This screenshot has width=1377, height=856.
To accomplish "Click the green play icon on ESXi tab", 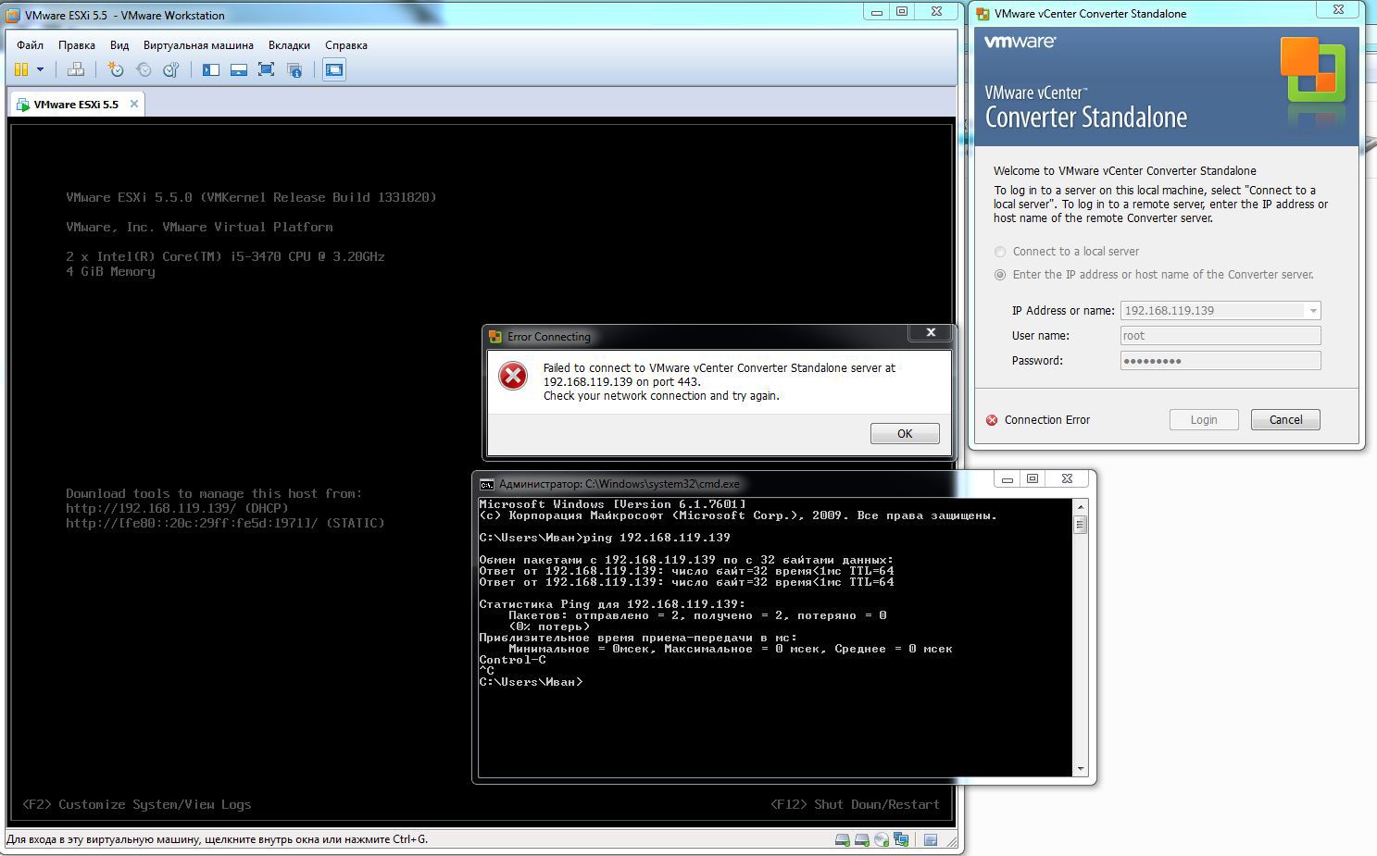I will 23,105.
